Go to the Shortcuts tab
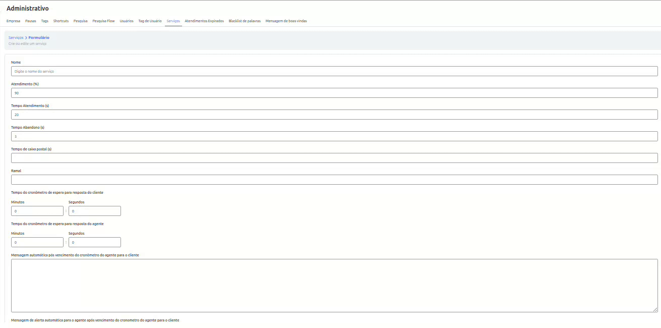The width and height of the screenshot is (661, 328). pyautogui.click(x=61, y=21)
